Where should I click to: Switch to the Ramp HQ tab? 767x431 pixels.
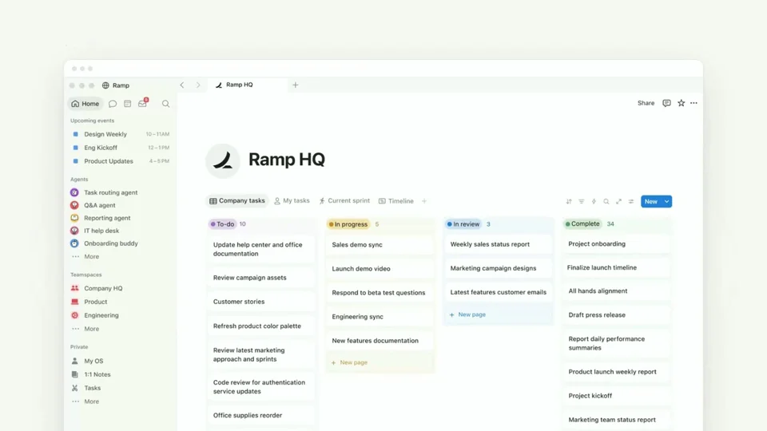247,85
